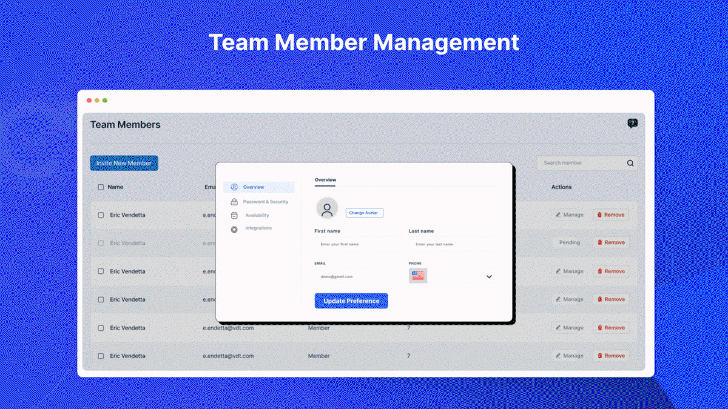Open Availability via its calendar icon
The height and width of the screenshot is (409, 728).
tap(234, 215)
